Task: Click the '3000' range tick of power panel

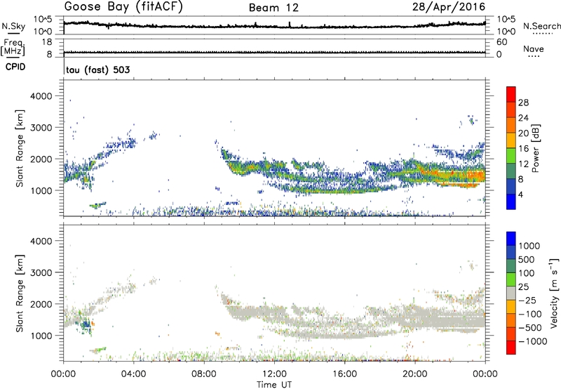Action: tap(41, 127)
